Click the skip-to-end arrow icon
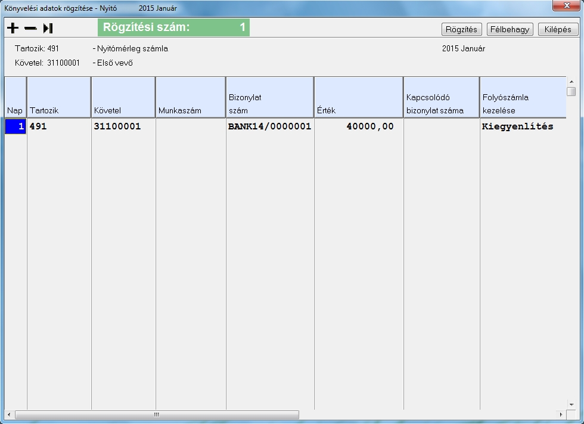The image size is (584, 424). click(x=48, y=28)
